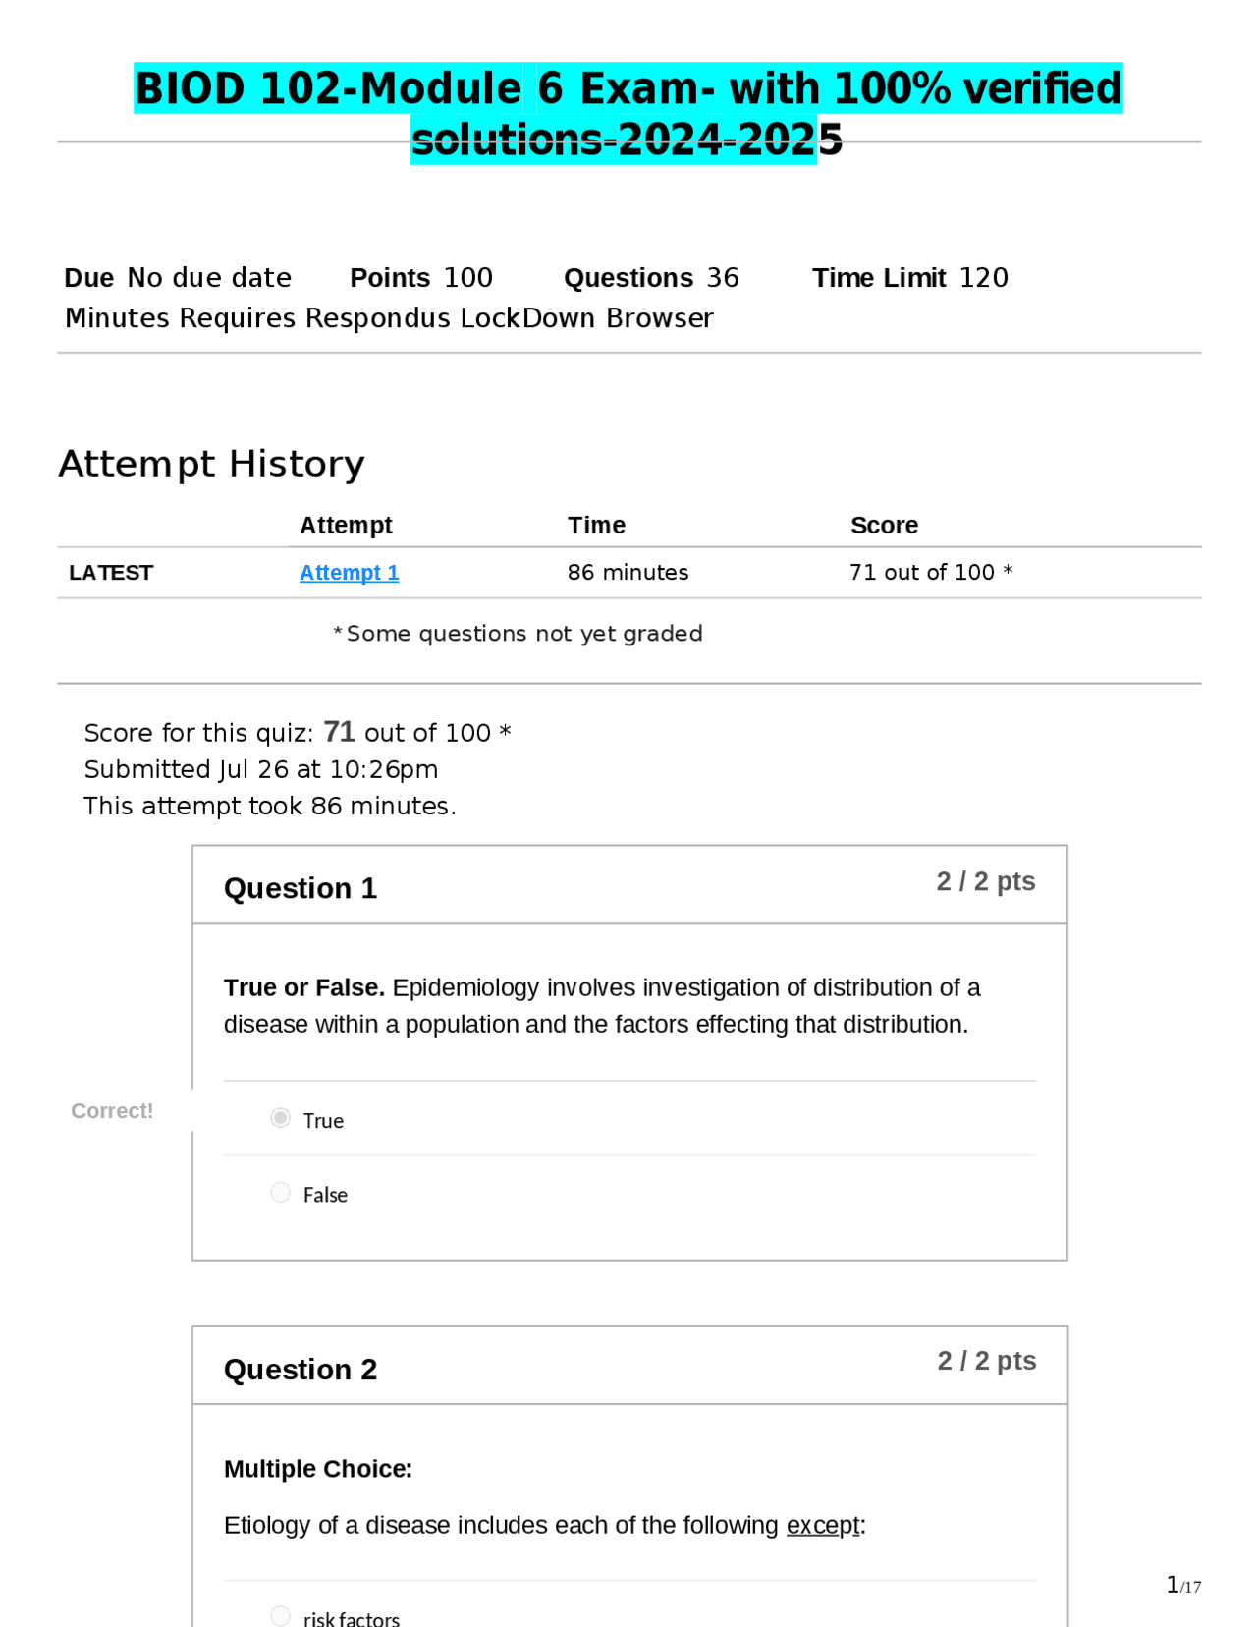Screen dimensions: 1257x1627
Task: Click the Time column header
Action: coord(596,526)
